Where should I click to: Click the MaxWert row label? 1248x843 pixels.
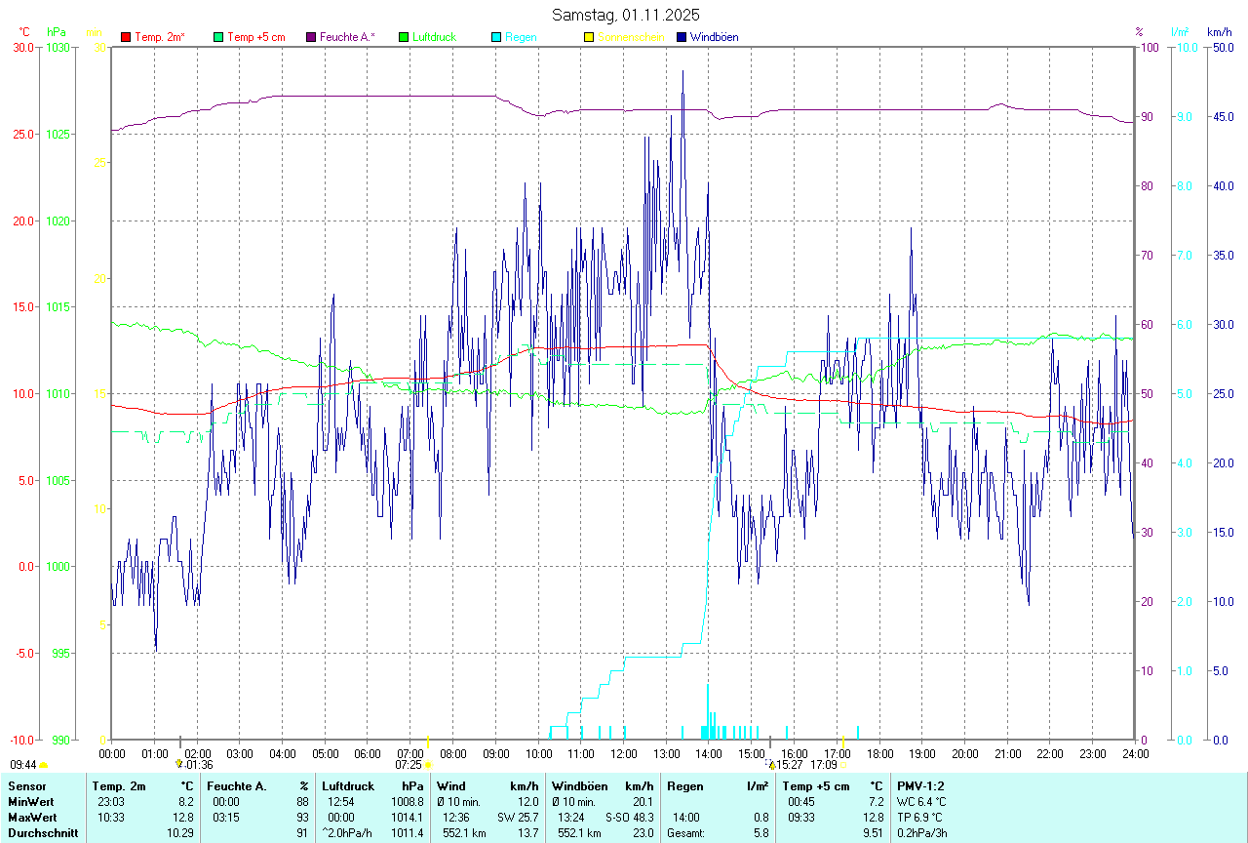coord(32,818)
